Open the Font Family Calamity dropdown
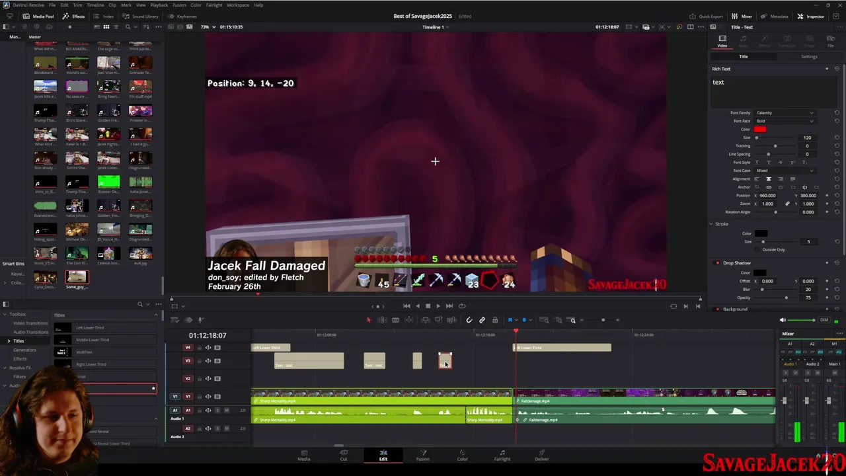Screen dimensions: 846x476 (x=785, y=112)
